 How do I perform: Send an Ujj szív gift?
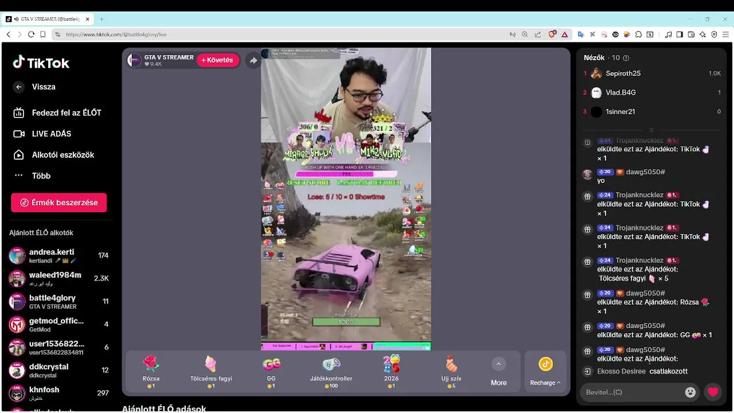pos(451,372)
